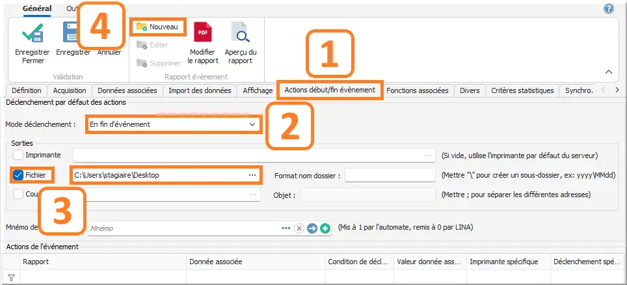Click the Objet input field

pos(368,195)
